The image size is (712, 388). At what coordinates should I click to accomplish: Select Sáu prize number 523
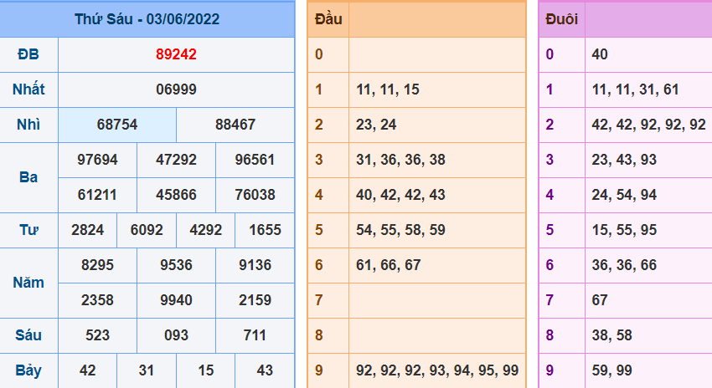tap(97, 335)
